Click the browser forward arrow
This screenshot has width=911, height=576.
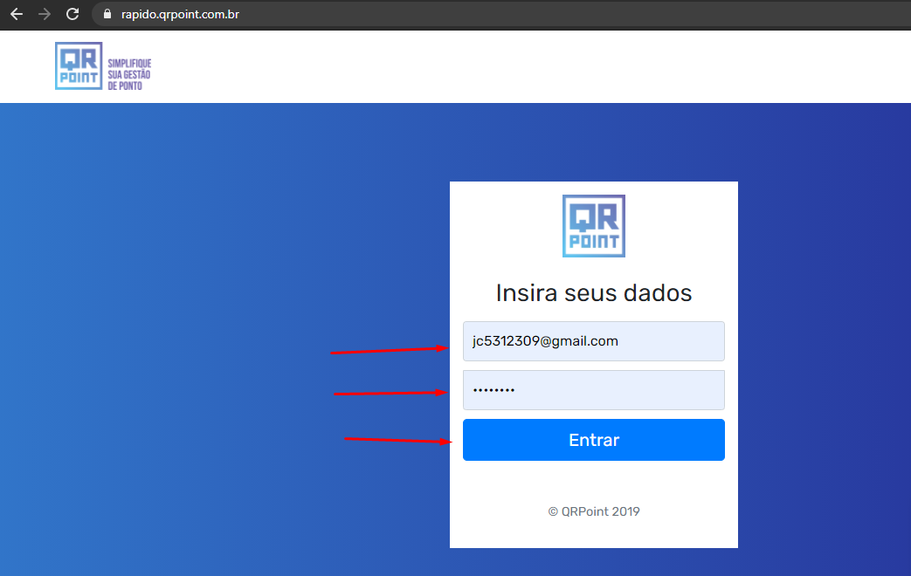pyautogui.click(x=45, y=14)
